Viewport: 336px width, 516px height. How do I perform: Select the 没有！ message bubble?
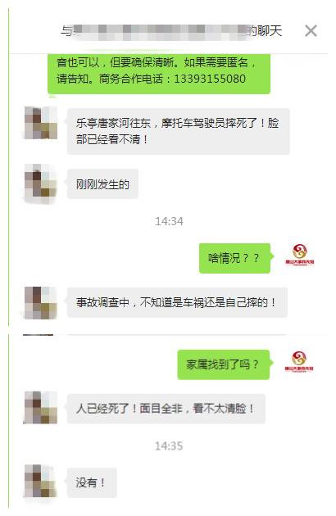92,482
